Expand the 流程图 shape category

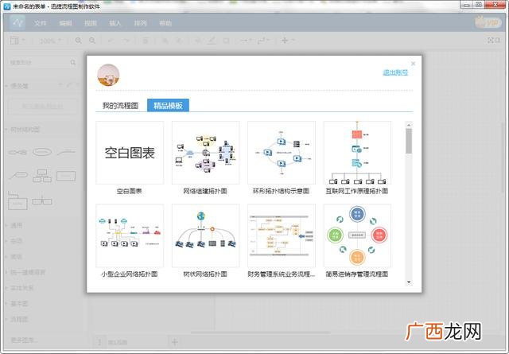pos(19,319)
